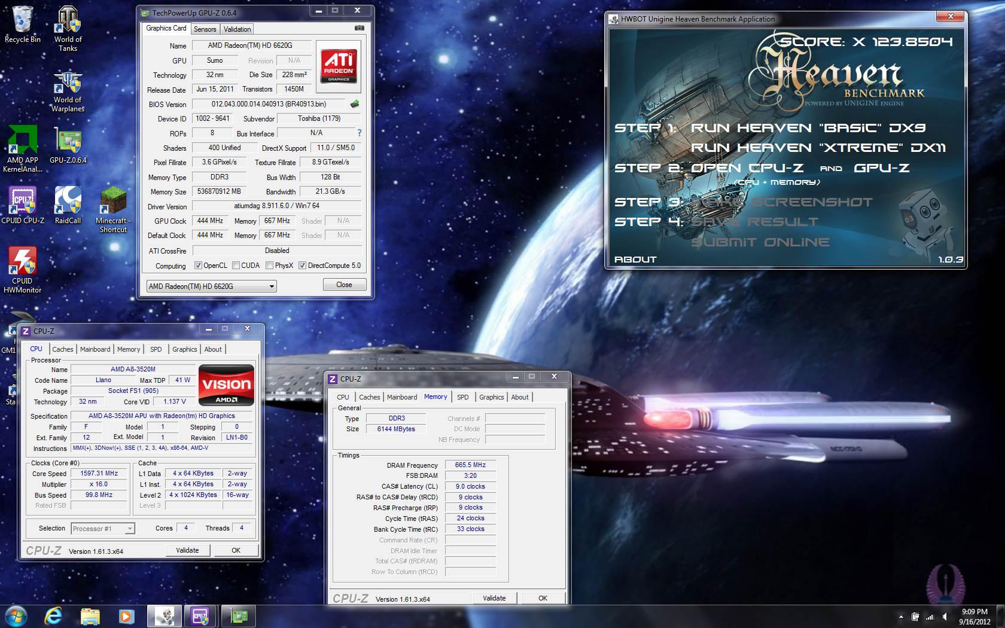This screenshot has width=1005, height=628.
Task: Save BIOS using the chip icon in GPU-Z
Action: (x=355, y=103)
